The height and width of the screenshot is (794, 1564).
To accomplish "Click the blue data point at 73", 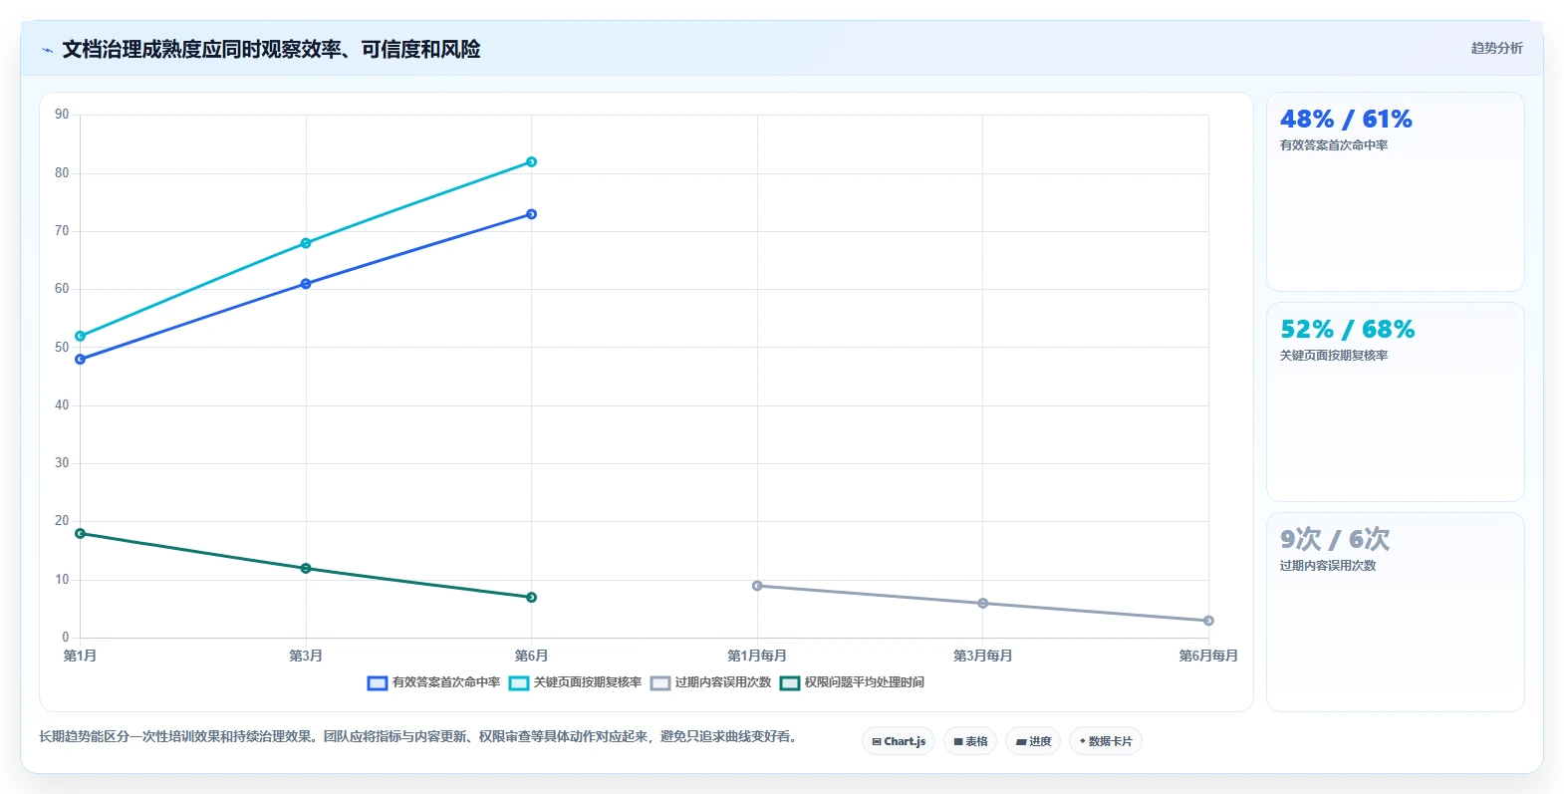I will tap(531, 214).
